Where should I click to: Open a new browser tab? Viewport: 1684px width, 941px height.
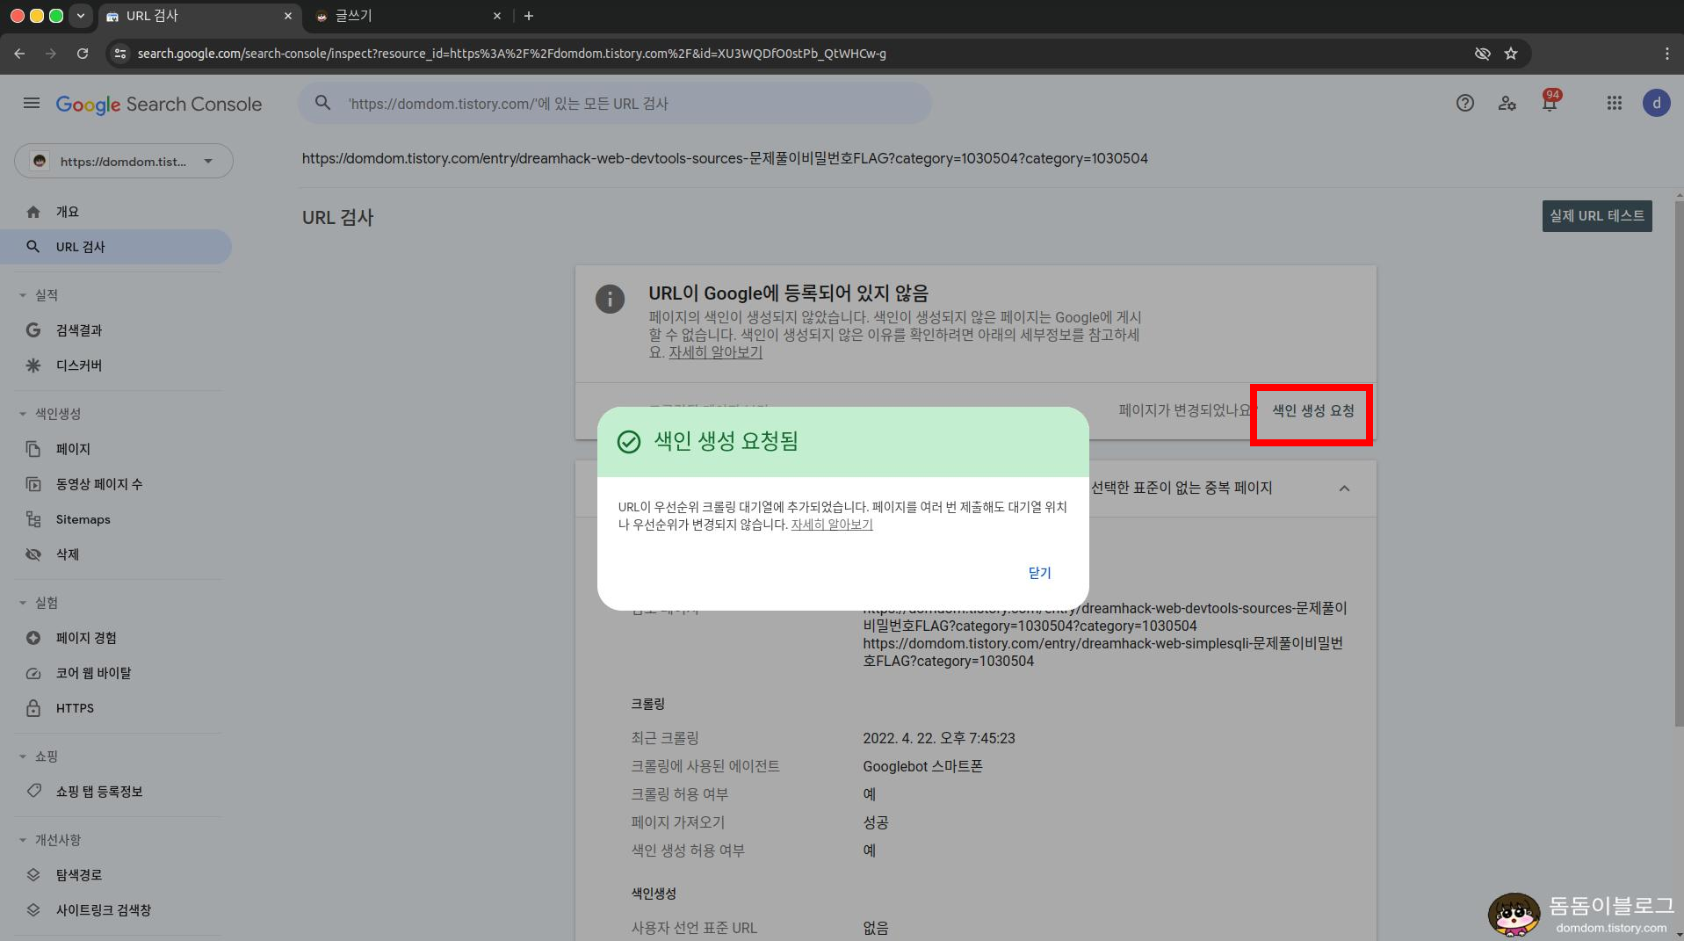coord(529,16)
